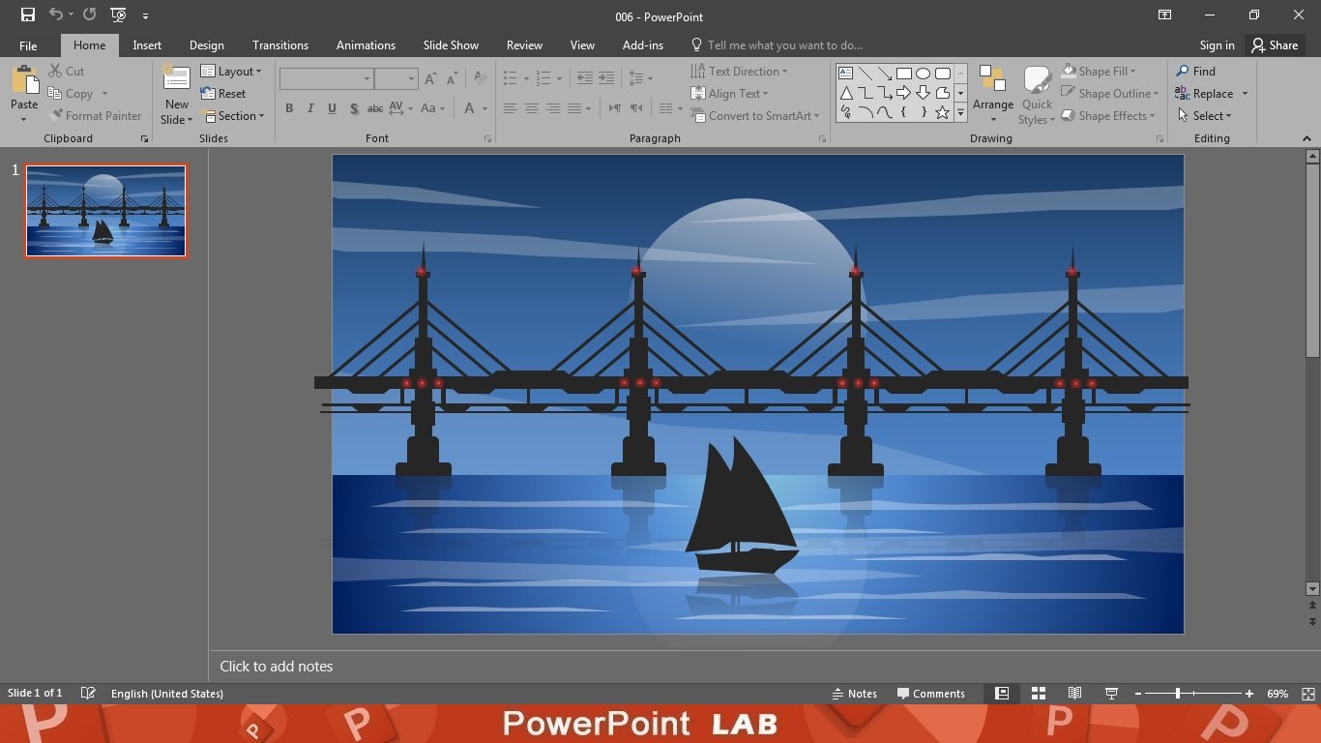
Task: Open the Layout dropdown
Action: (x=231, y=71)
